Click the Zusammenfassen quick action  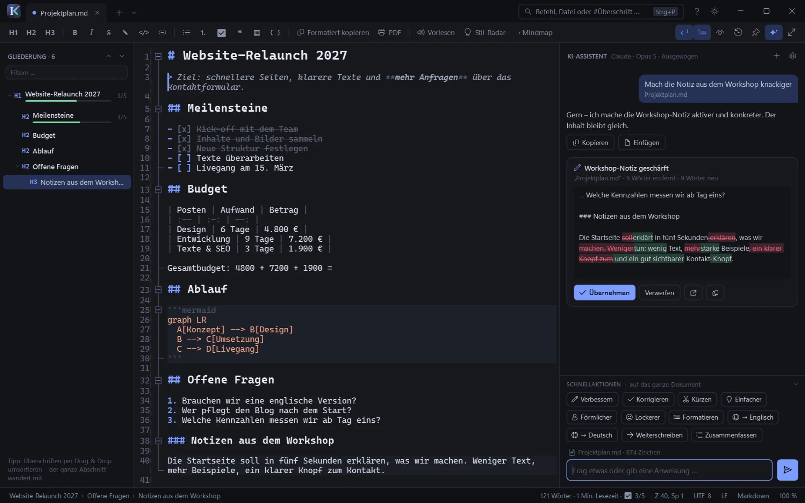point(726,435)
